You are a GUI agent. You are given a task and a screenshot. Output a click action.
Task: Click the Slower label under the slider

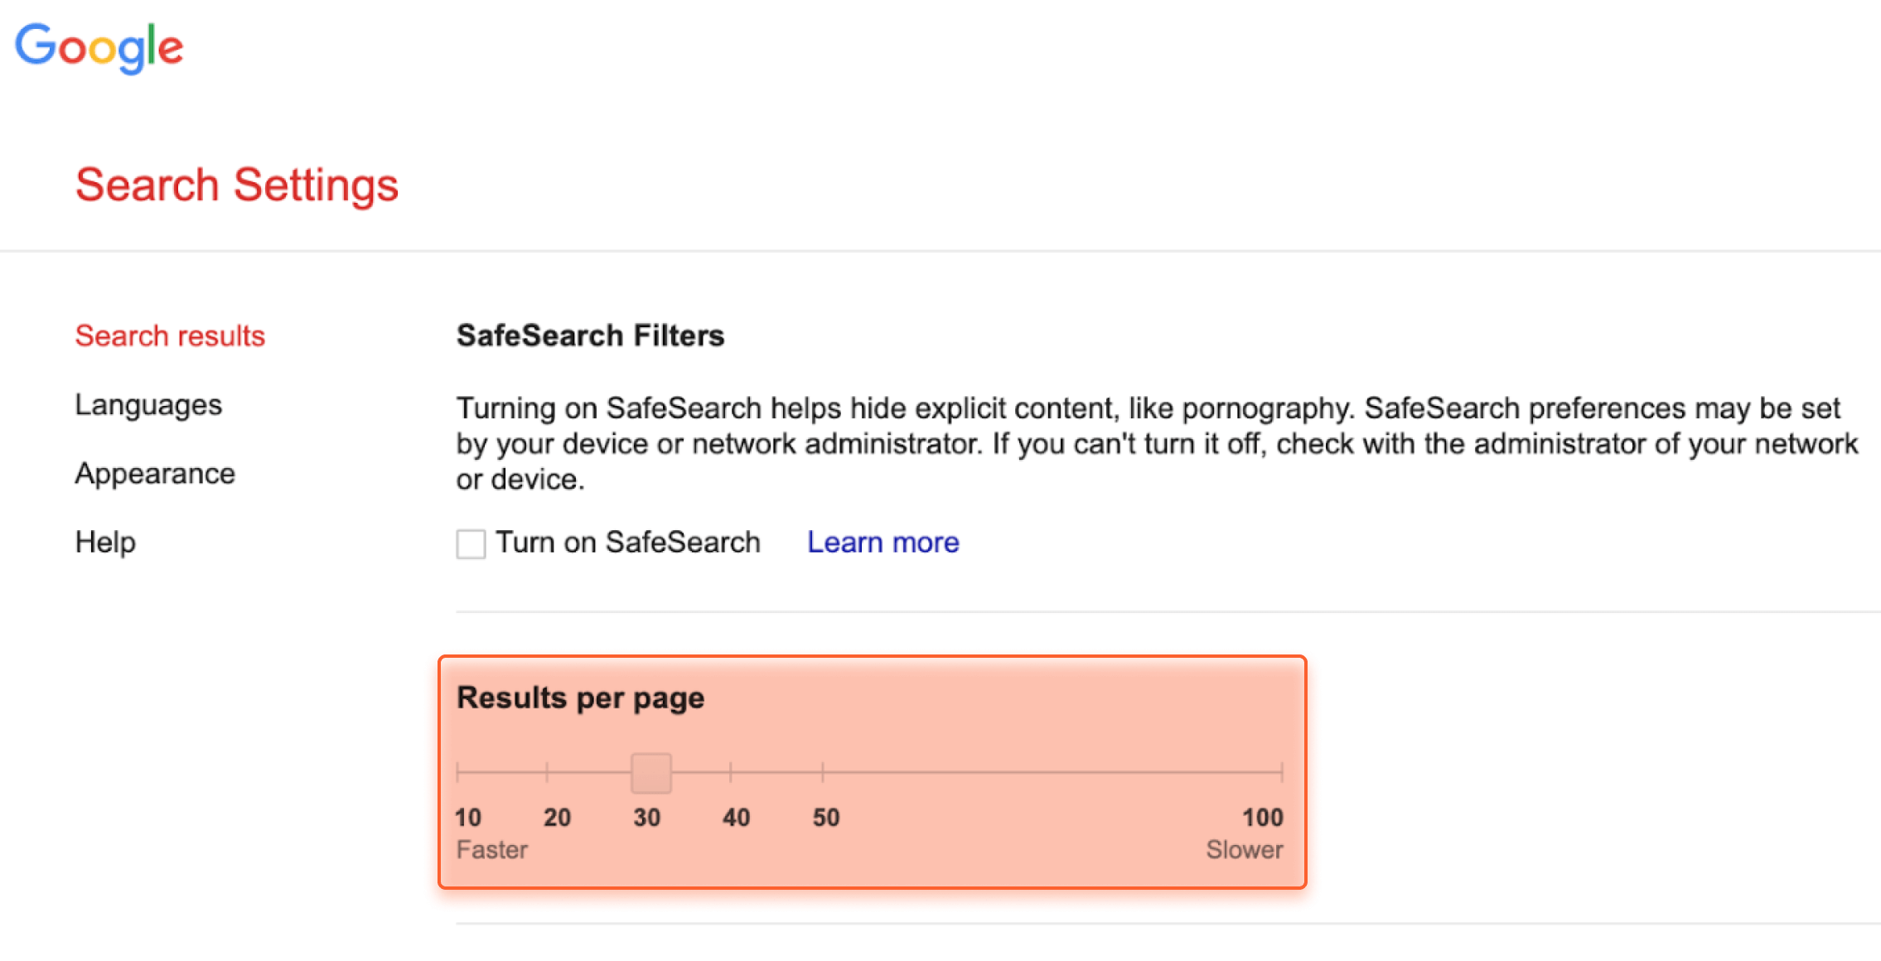1245,850
